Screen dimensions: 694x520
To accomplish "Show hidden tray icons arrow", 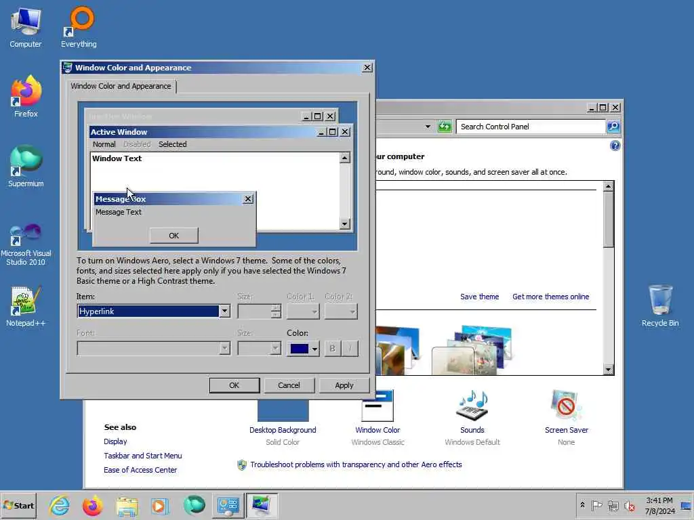I will pos(582,505).
